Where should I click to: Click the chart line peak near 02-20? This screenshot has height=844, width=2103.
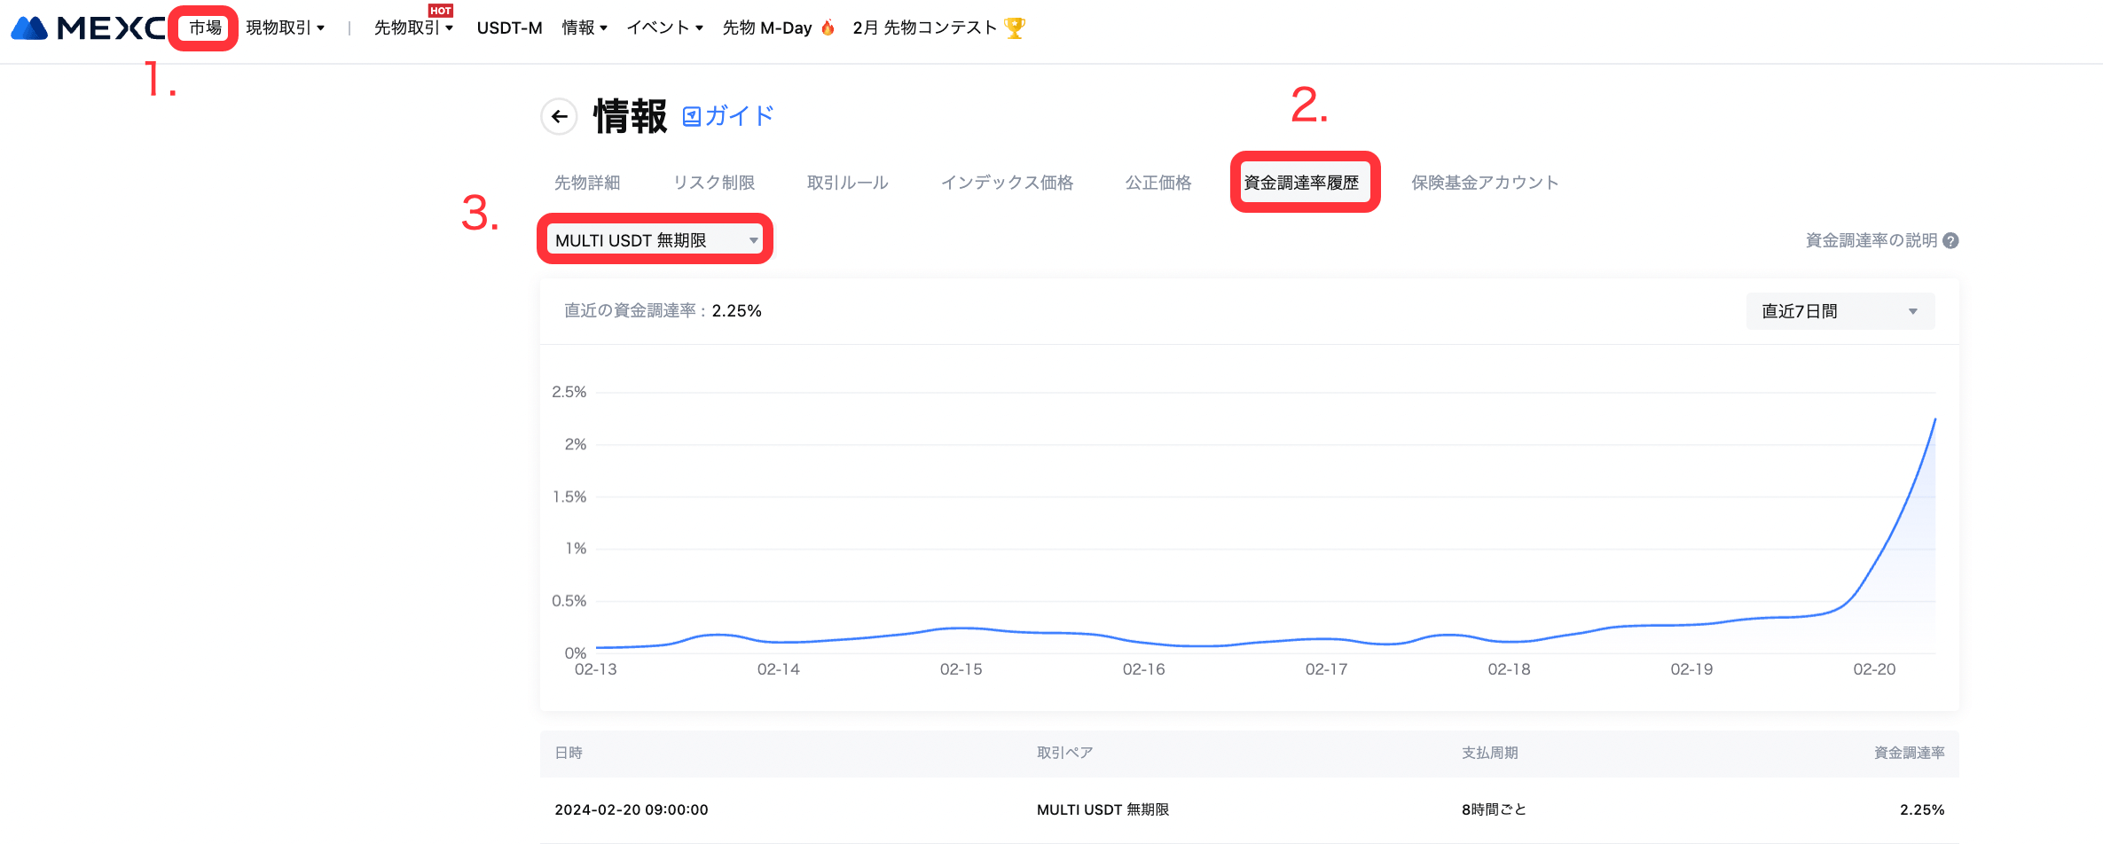1934,420
